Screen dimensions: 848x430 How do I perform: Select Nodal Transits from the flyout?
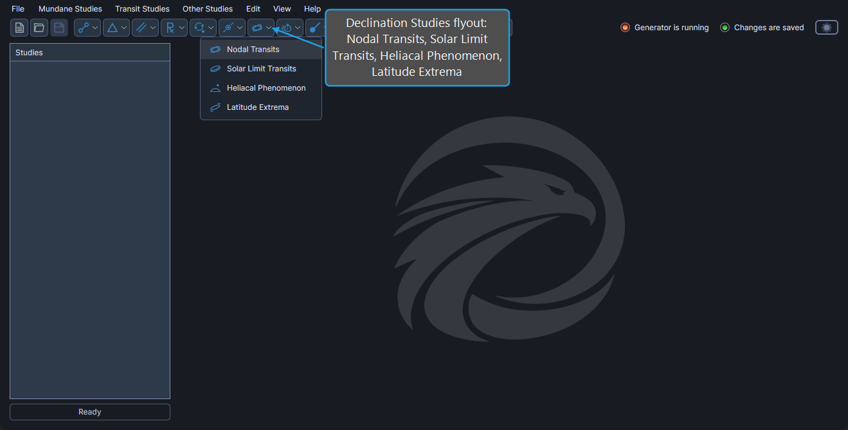click(x=261, y=49)
